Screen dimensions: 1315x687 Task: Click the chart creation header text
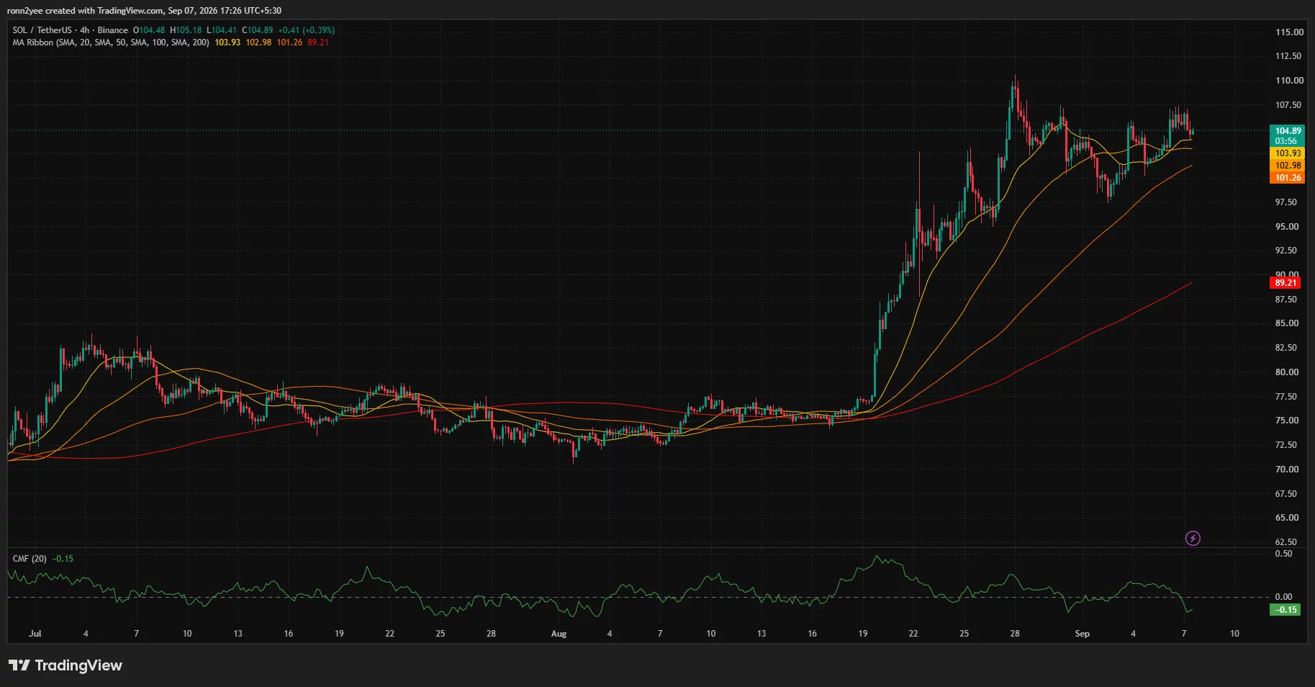(144, 11)
